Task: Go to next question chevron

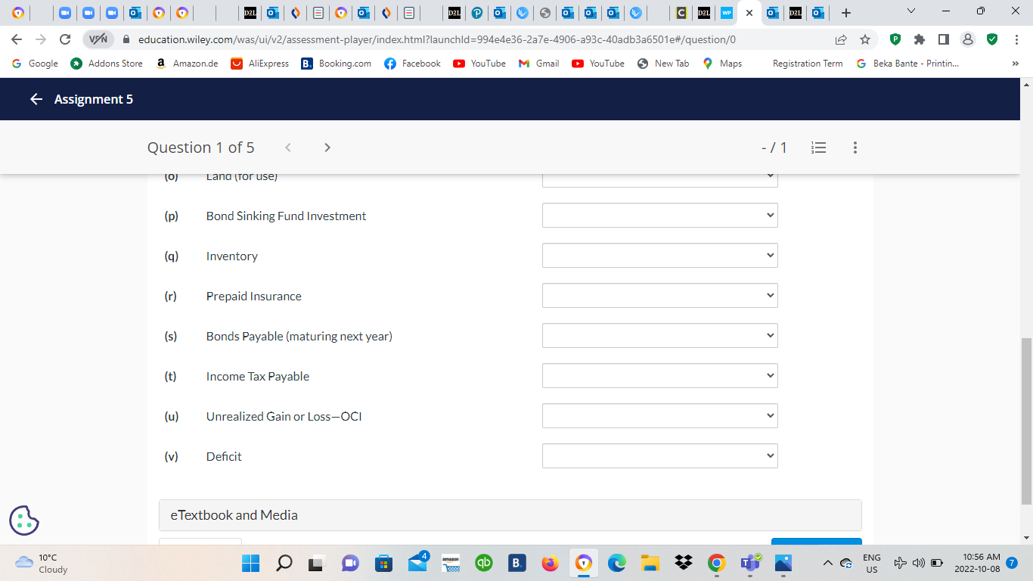Action: pos(327,148)
